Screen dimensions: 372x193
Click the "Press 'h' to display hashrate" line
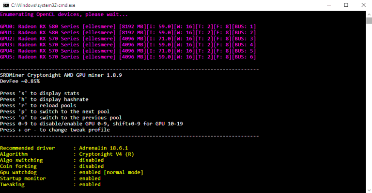[x=44, y=99]
